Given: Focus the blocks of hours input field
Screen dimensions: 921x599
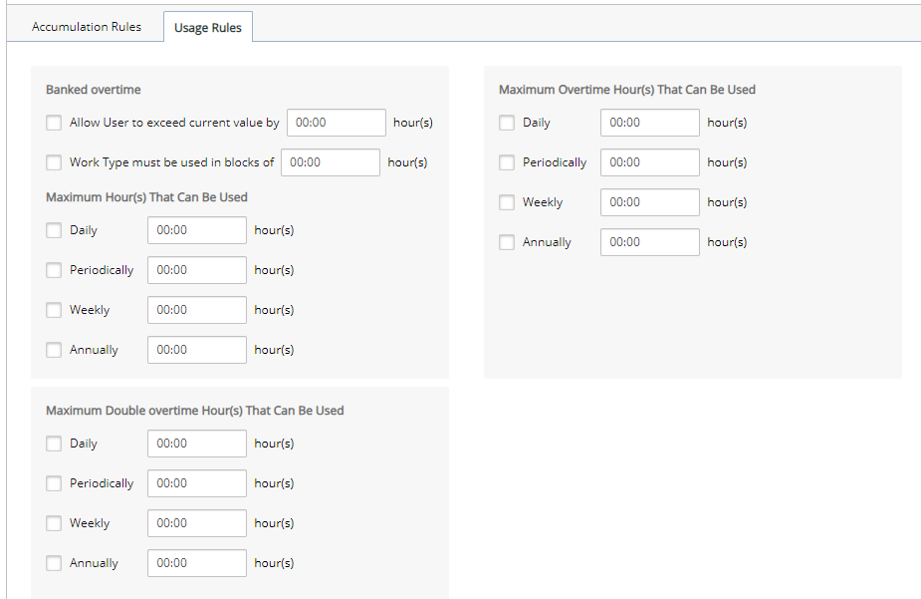Looking at the screenshot, I should (331, 162).
